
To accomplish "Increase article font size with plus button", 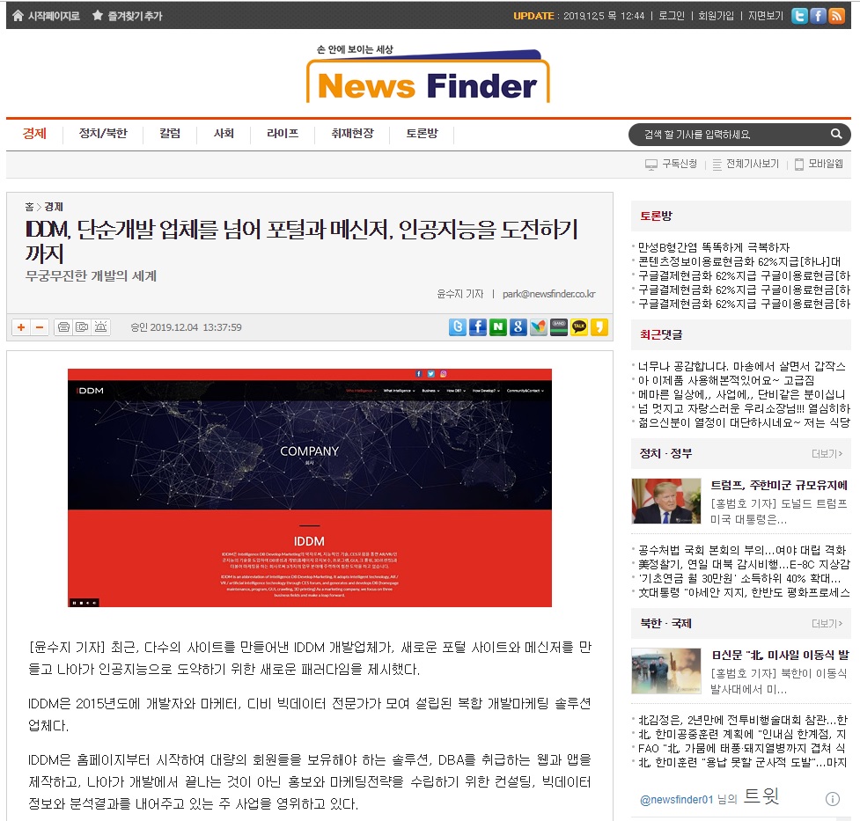I will (x=21, y=327).
